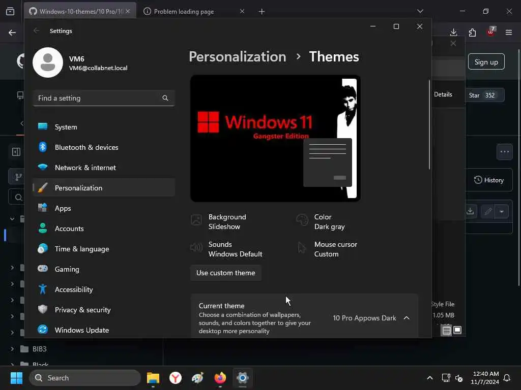Close the GitHub banner X button
The width and height of the screenshot is (521, 390).
click(x=453, y=44)
